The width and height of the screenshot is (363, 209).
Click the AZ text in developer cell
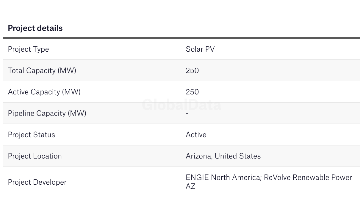[190, 186]
